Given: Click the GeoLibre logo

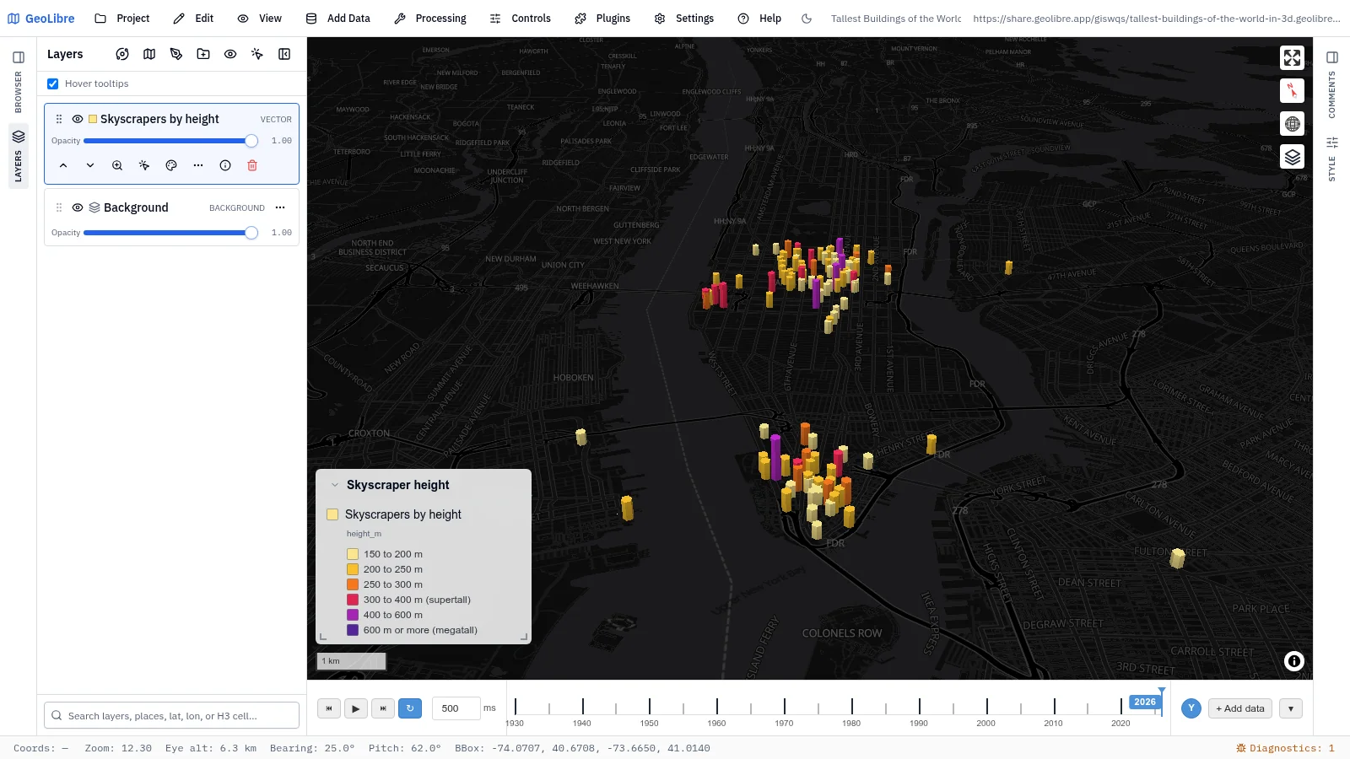Looking at the screenshot, I should pos(40,19).
